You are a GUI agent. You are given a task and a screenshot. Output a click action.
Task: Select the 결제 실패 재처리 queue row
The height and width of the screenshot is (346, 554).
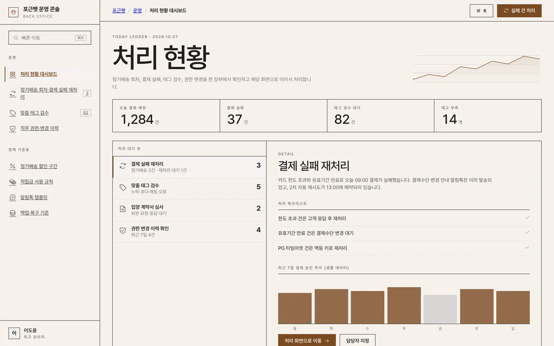point(189,167)
